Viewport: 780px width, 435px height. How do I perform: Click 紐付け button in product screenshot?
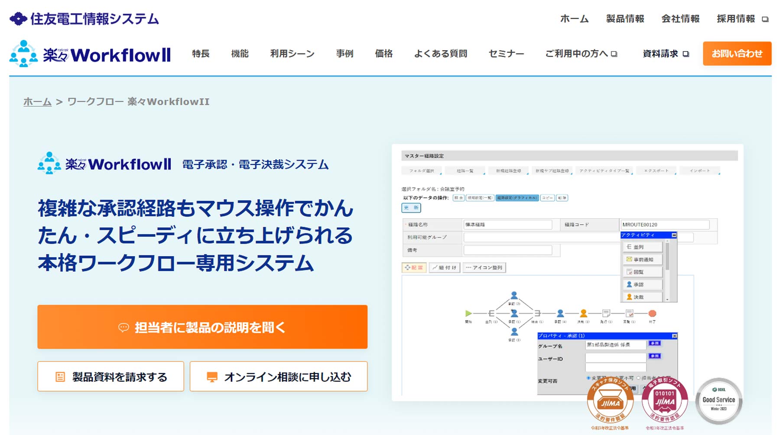point(445,267)
